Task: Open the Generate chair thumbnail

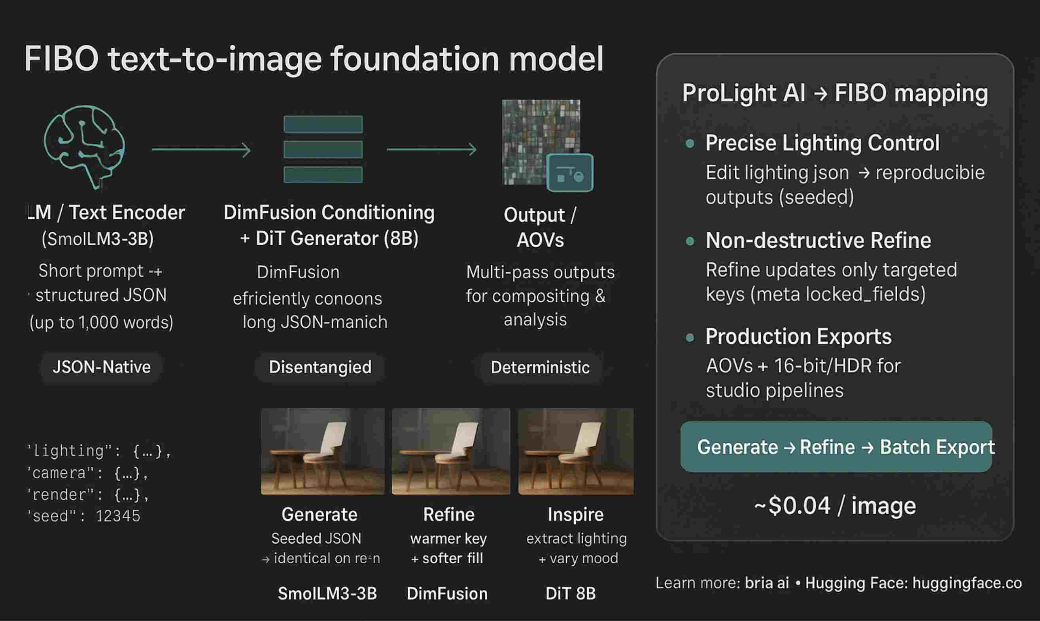Action: 323,452
